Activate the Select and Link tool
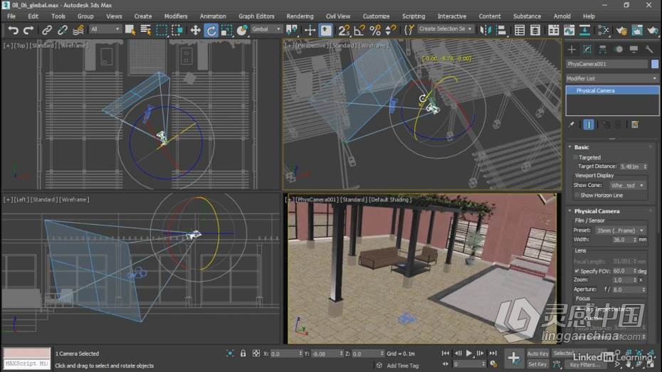 pyautogui.click(x=46, y=30)
